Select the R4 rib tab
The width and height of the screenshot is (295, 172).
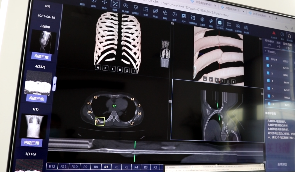136,167
